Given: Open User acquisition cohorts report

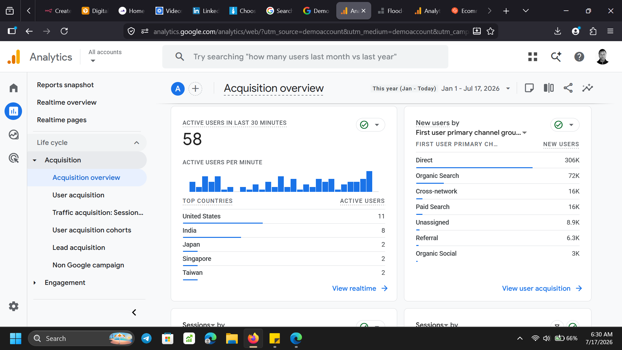Looking at the screenshot, I should (x=92, y=230).
